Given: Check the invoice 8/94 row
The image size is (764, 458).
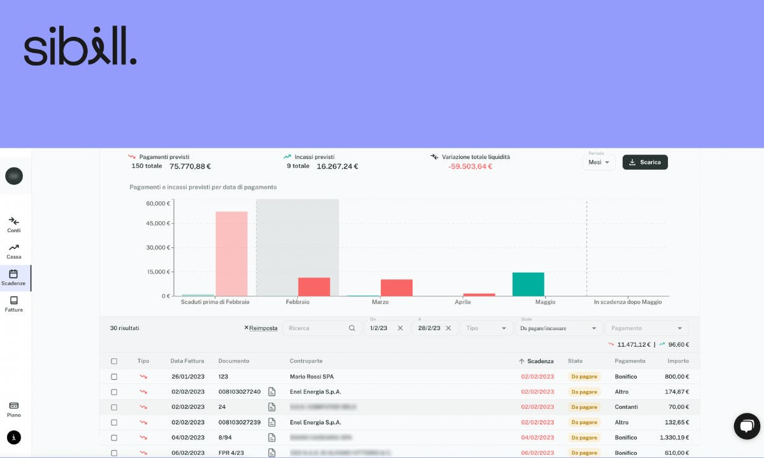Looking at the screenshot, I should [x=114, y=438].
